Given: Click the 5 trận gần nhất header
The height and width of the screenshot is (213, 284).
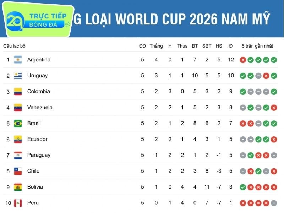Looking at the screenshot, I should pos(257,46).
